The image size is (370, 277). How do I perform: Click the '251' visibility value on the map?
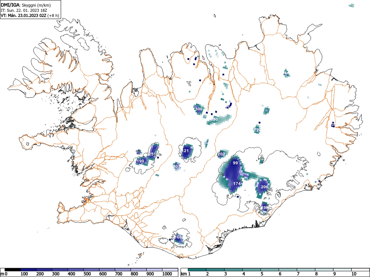152,154
